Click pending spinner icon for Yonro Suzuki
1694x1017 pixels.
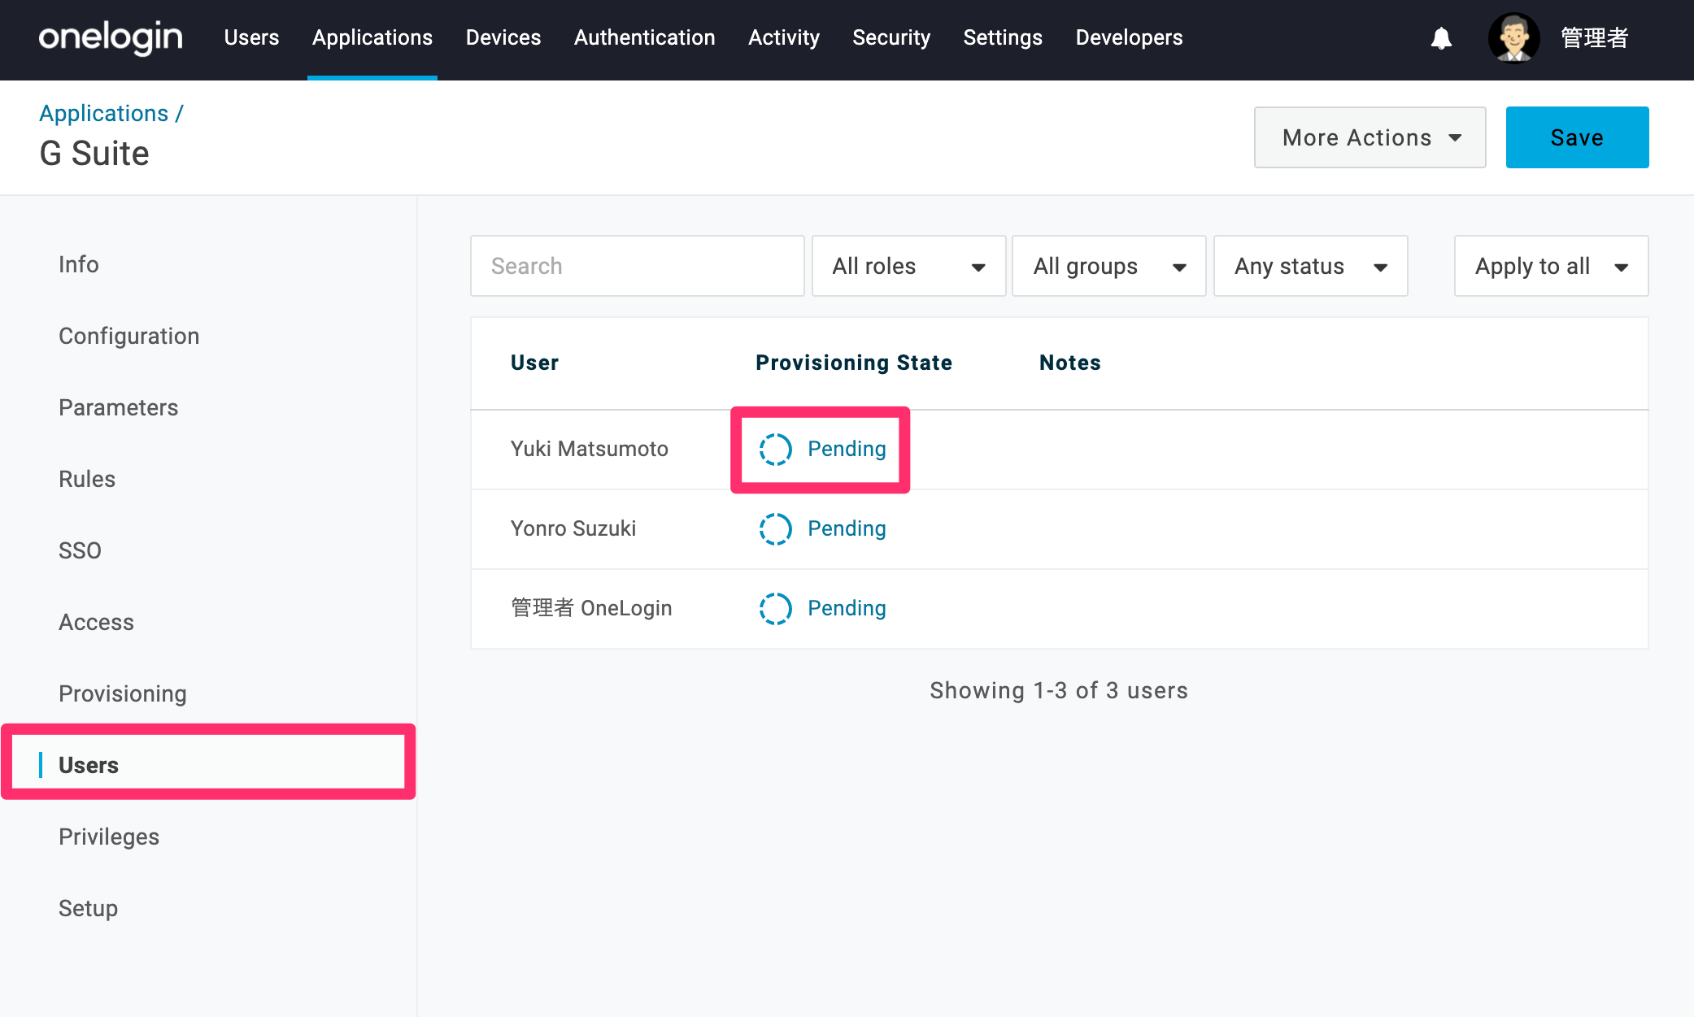pyautogui.click(x=775, y=528)
